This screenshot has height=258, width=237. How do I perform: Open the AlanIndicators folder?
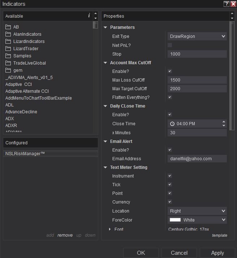click(x=27, y=34)
